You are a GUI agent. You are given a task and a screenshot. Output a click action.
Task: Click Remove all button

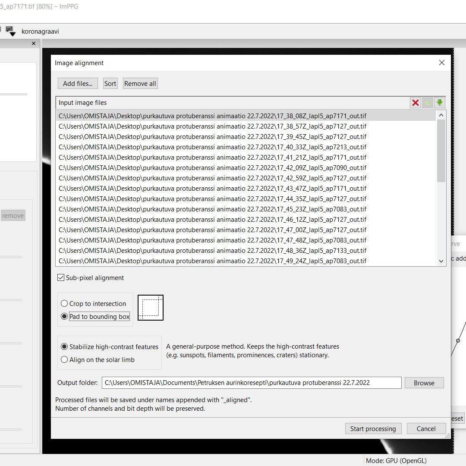pyautogui.click(x=140, y=84)
